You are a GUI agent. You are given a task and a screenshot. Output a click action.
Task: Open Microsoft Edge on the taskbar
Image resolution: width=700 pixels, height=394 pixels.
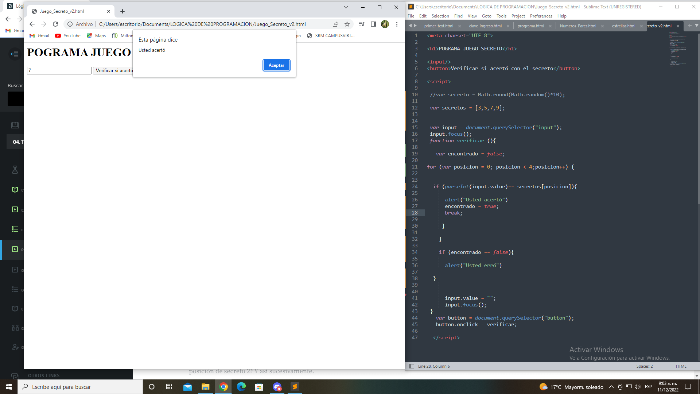(241, 387)
